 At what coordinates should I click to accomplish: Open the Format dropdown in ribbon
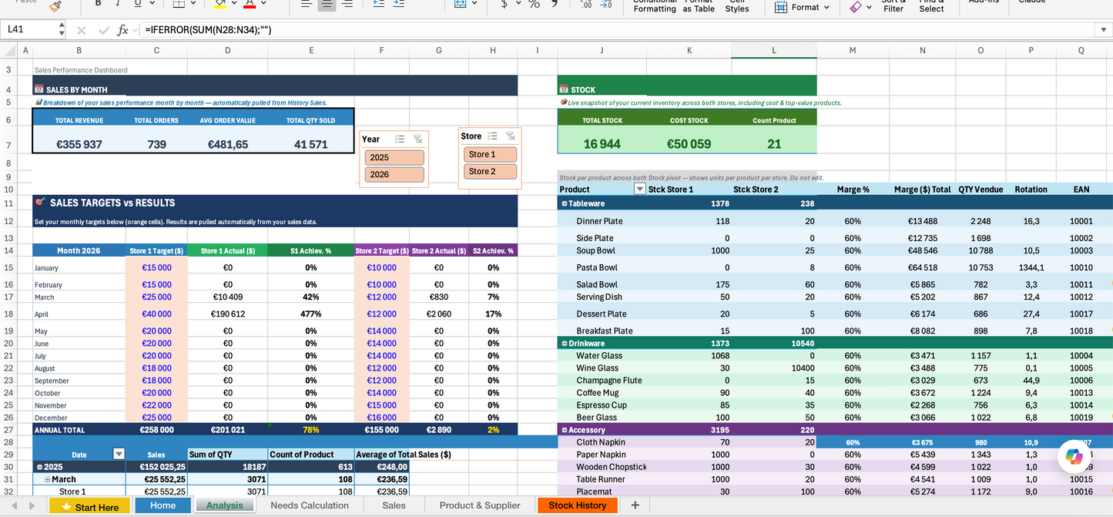[801, 7]
